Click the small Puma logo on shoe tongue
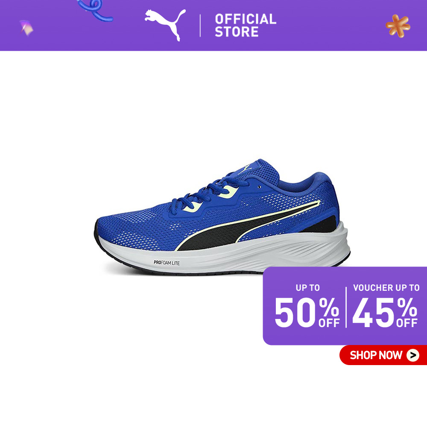Viewport: 427px width, 427px height. 247,169
